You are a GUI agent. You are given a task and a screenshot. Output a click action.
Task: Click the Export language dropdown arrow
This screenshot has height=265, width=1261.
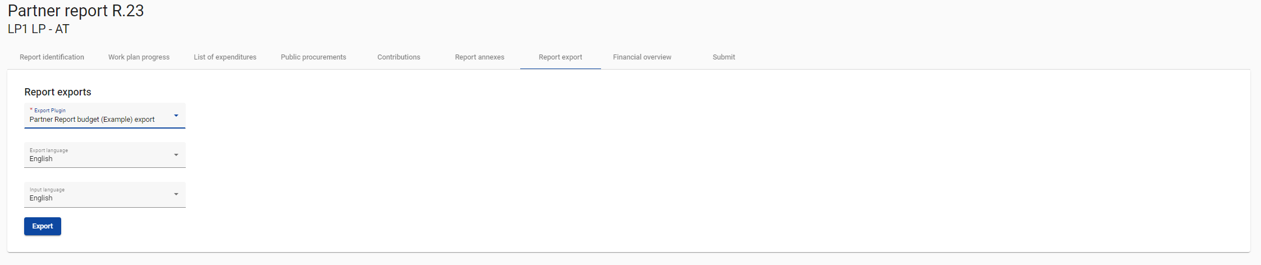(x=176, y=155)
